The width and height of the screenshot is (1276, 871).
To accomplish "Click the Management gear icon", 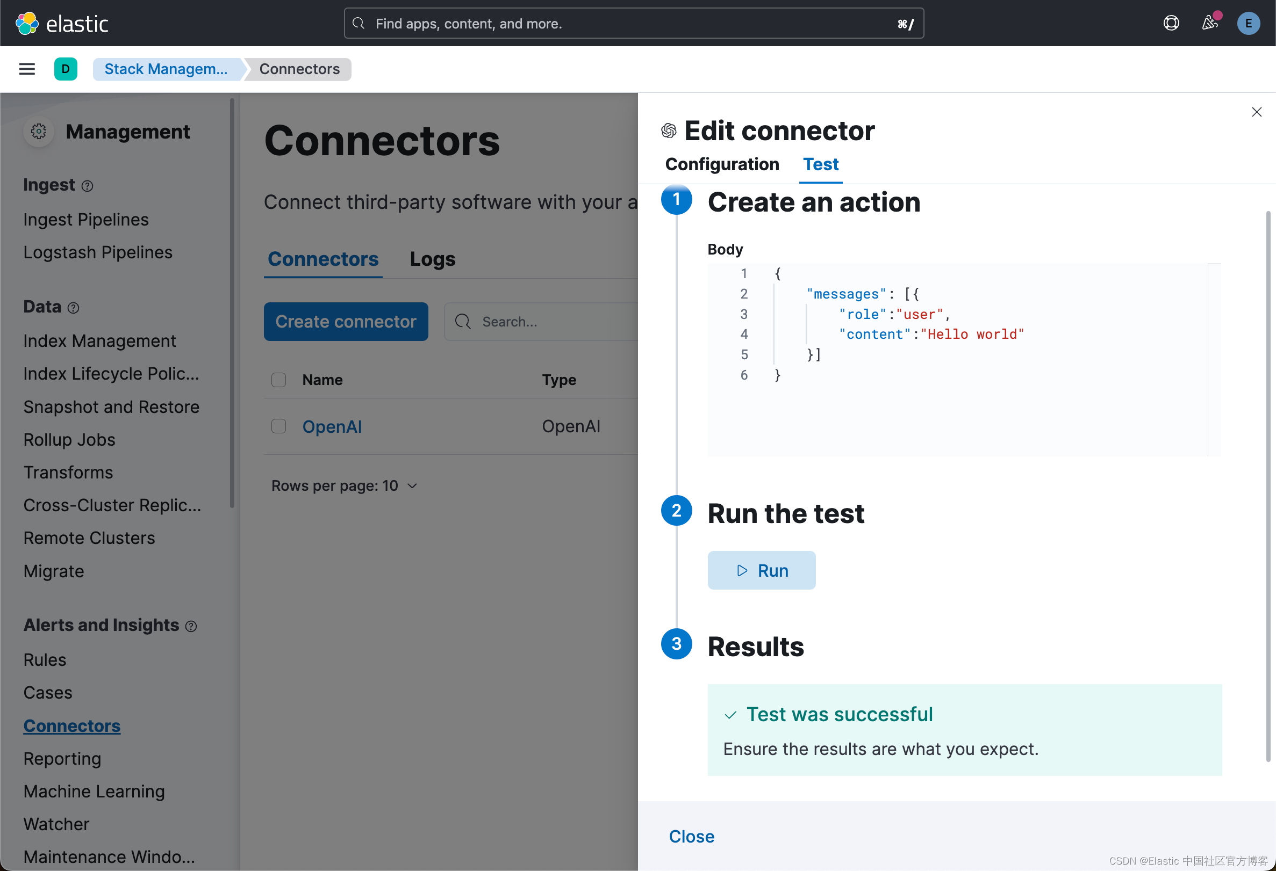I will (x=38, y=132).
